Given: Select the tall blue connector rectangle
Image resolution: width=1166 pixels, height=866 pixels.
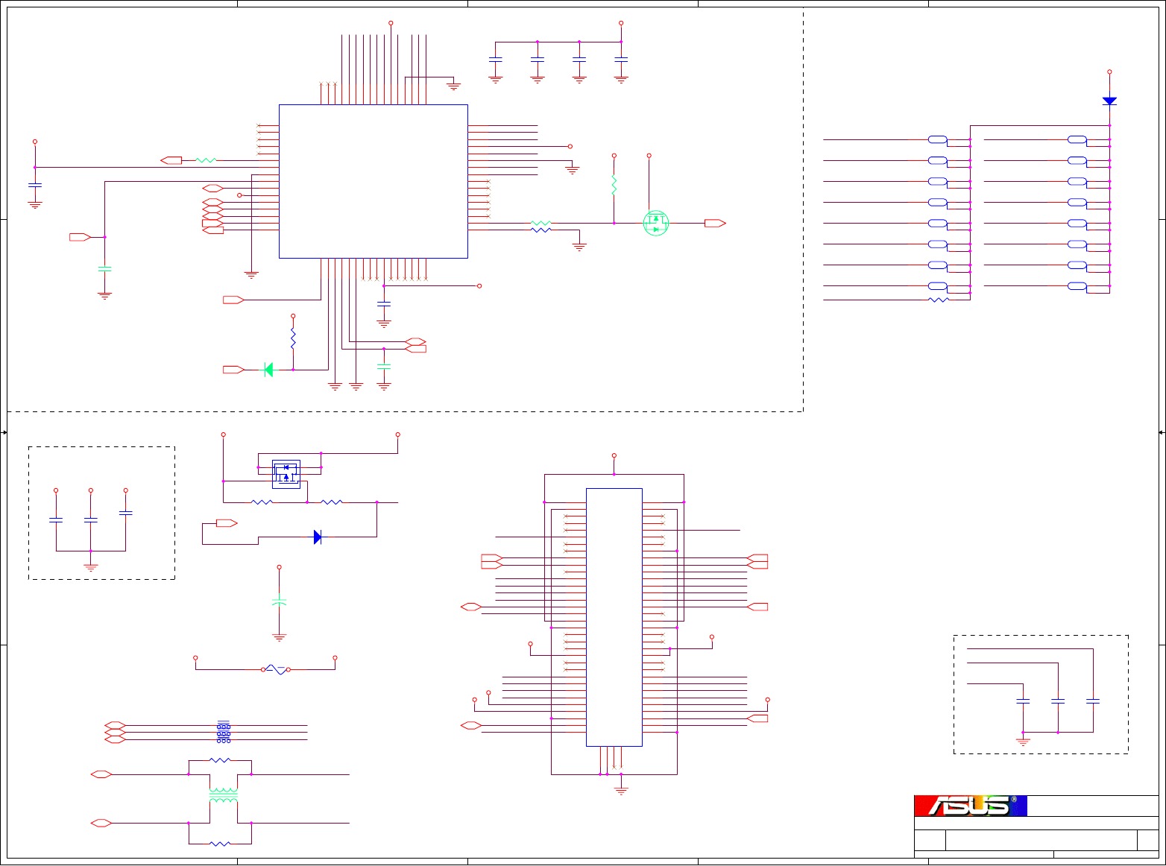Looking at the screenshot, I should click(x=614, y=617).
